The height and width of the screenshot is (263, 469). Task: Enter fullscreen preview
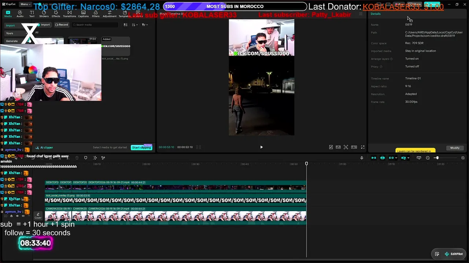pyautogui.click(x=363, y=147)
